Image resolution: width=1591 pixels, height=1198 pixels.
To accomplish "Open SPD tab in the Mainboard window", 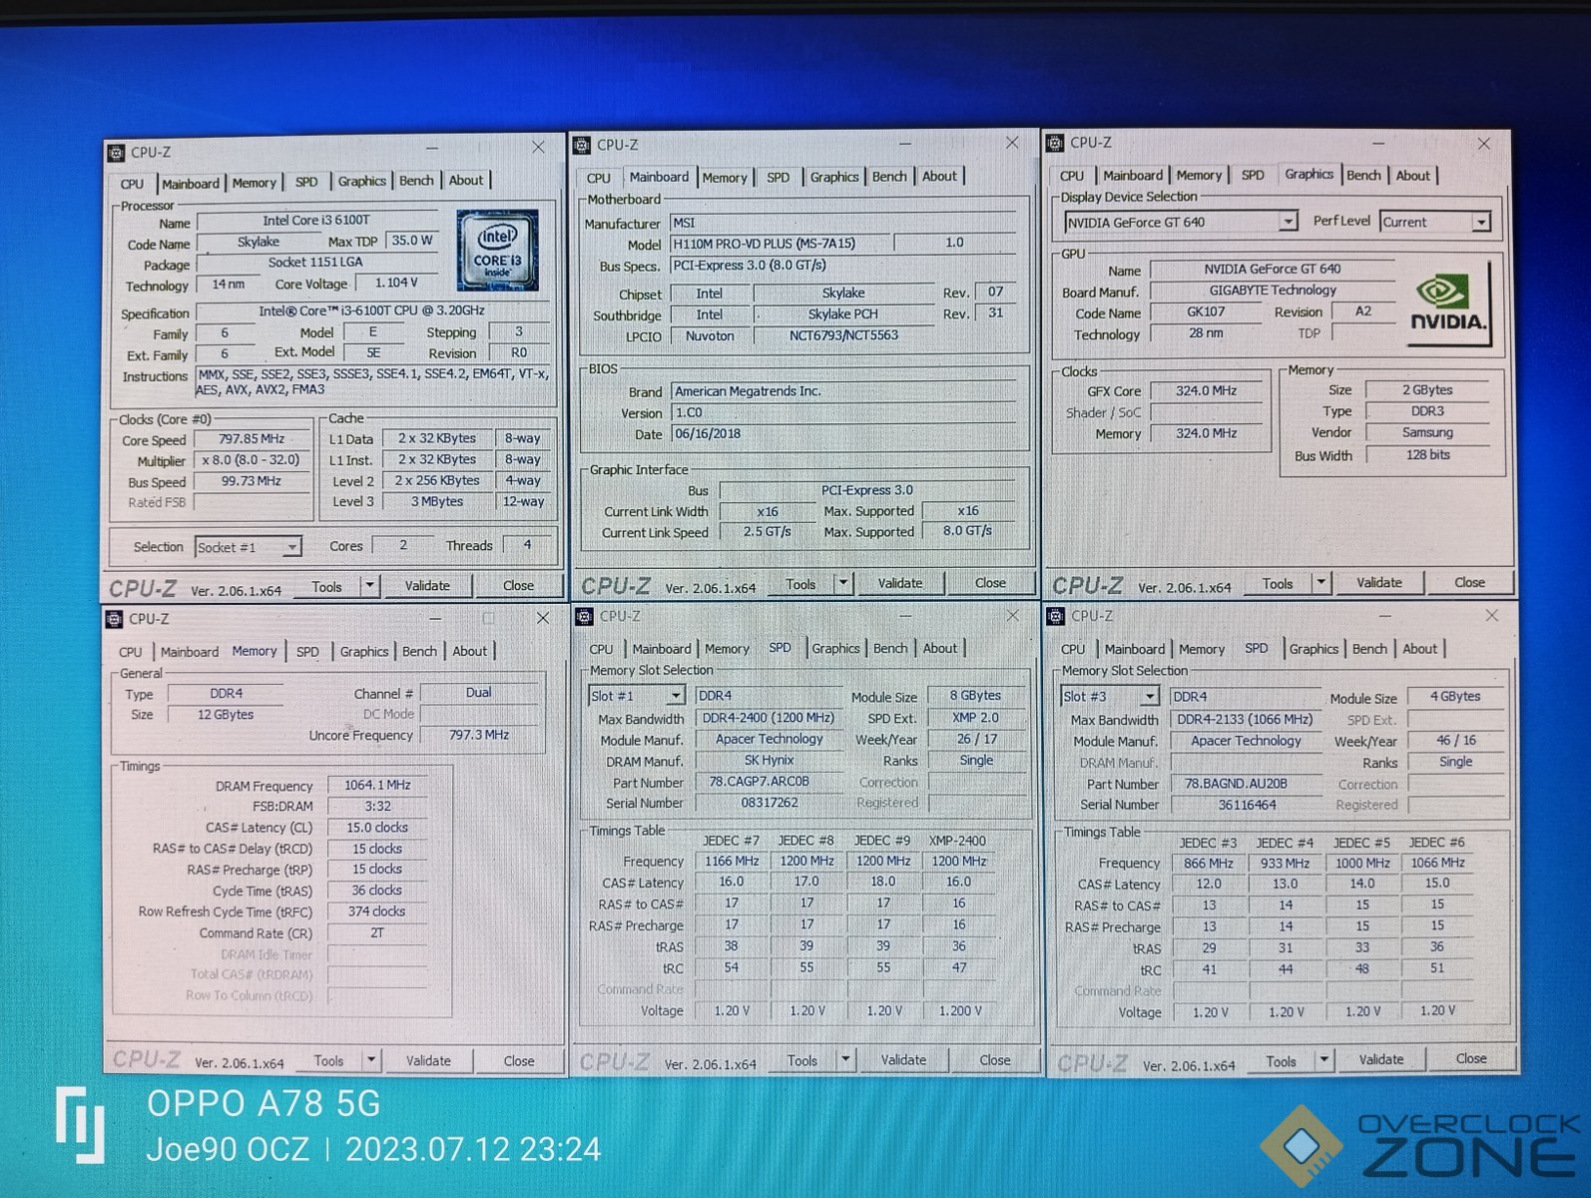I will tap(778, 177).
